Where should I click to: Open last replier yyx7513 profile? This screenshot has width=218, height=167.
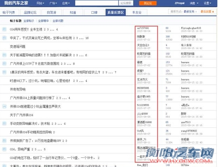tap(185, 122)
